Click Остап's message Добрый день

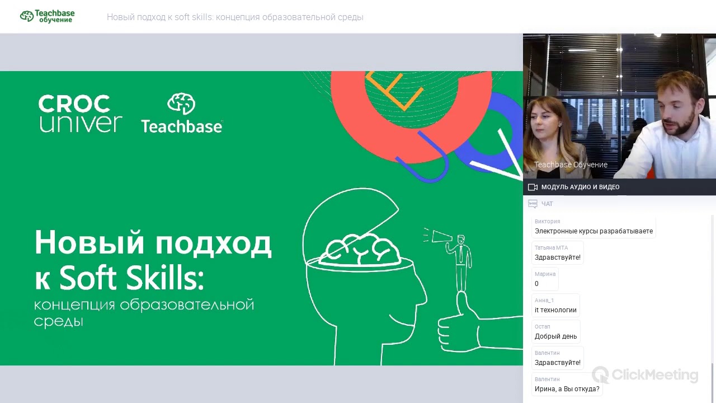pos(555,332)
